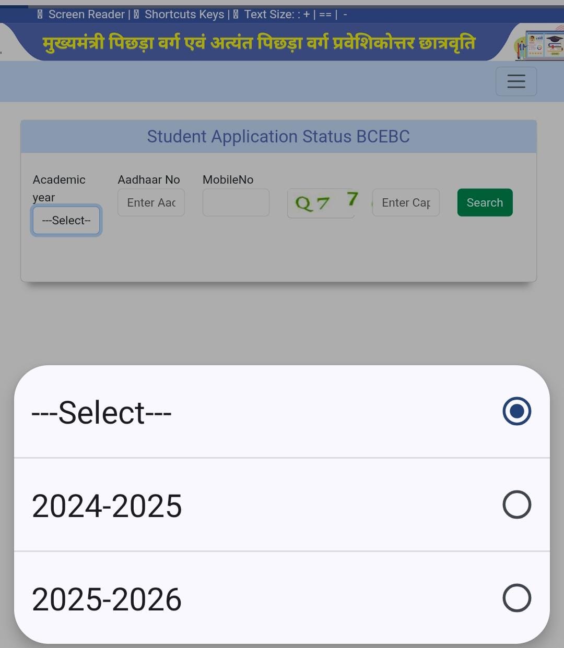
Task: Reset text size with the == symbol
Action: pyautogui.click(x=325, y=15)
